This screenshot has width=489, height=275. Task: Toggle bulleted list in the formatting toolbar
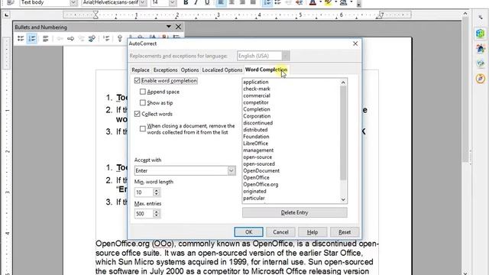277,2
